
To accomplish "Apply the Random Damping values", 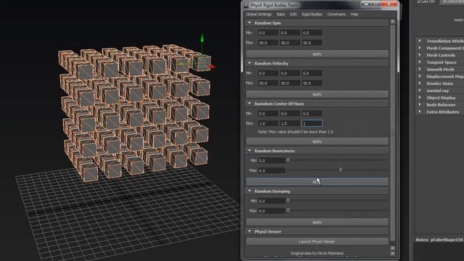I will 318,223.
